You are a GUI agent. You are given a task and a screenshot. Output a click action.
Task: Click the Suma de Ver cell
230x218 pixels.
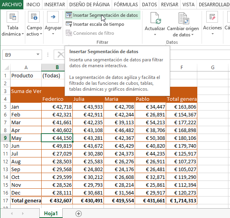[x=26, y=91]
